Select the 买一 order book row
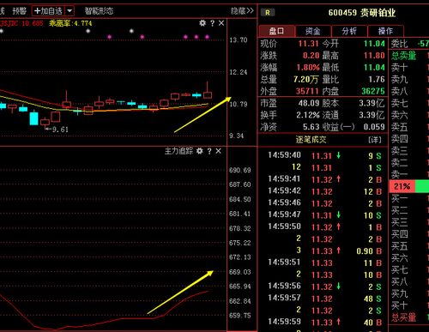429x332 pixels. tap(409, 198)
